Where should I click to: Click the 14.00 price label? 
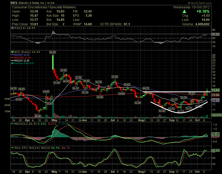[x=46, y=91]
